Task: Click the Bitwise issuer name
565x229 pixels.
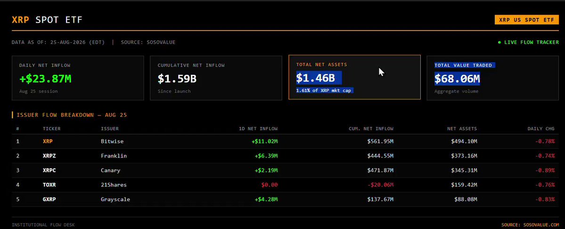Action: (x=112, y=141)
